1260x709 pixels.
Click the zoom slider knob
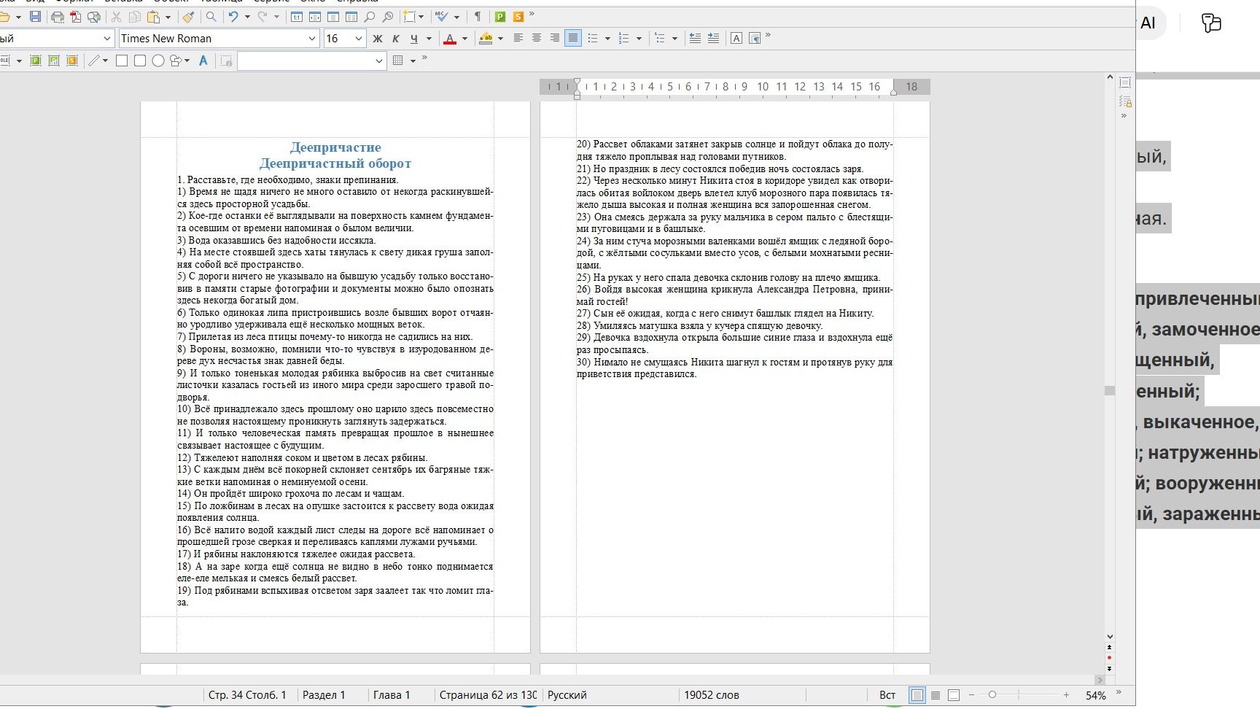(992, 695)
